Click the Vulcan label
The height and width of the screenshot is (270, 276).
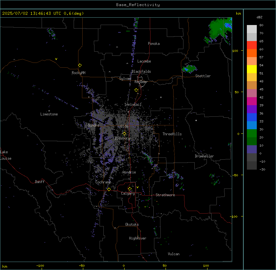click(x=174, y=254)
